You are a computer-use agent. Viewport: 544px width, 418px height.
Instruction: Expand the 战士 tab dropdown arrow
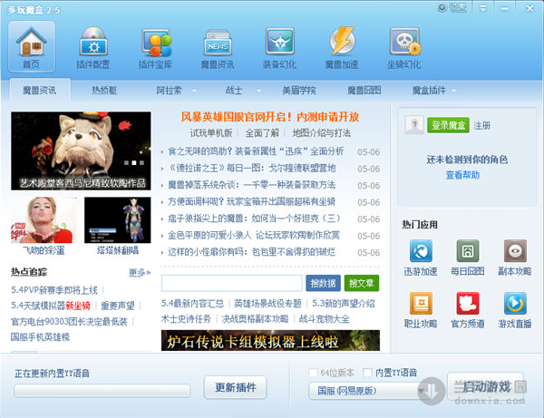point(258,91)
